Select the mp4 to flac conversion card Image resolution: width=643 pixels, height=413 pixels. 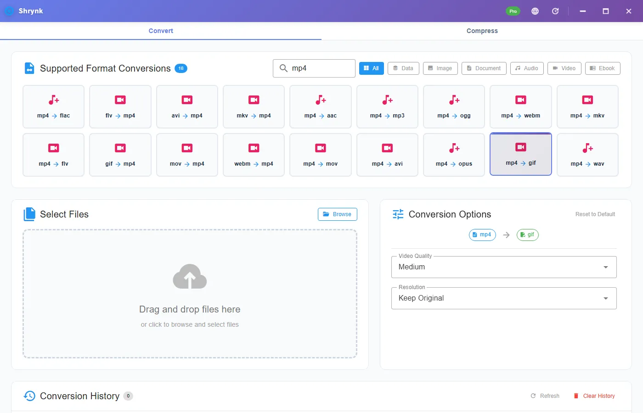[x=54, y=107]
